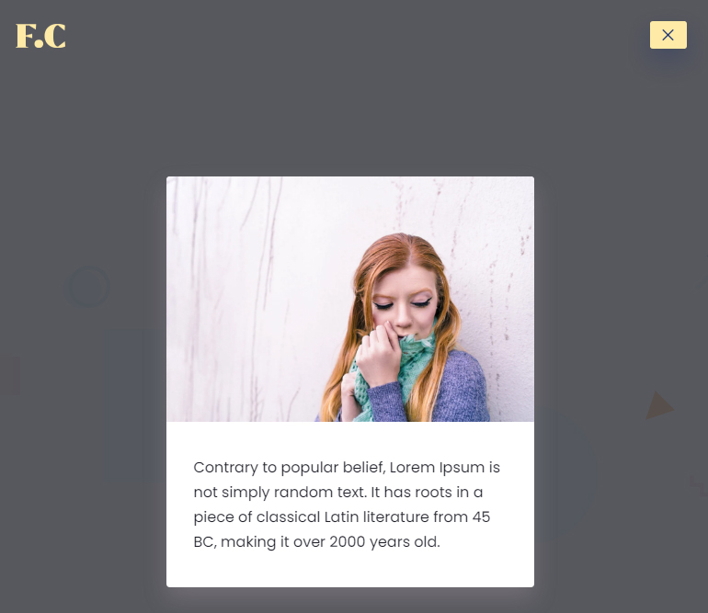Click the dimmed red bar at left edge
The width and height of the screenshot is (708, 613).
[x=10, y=376]
